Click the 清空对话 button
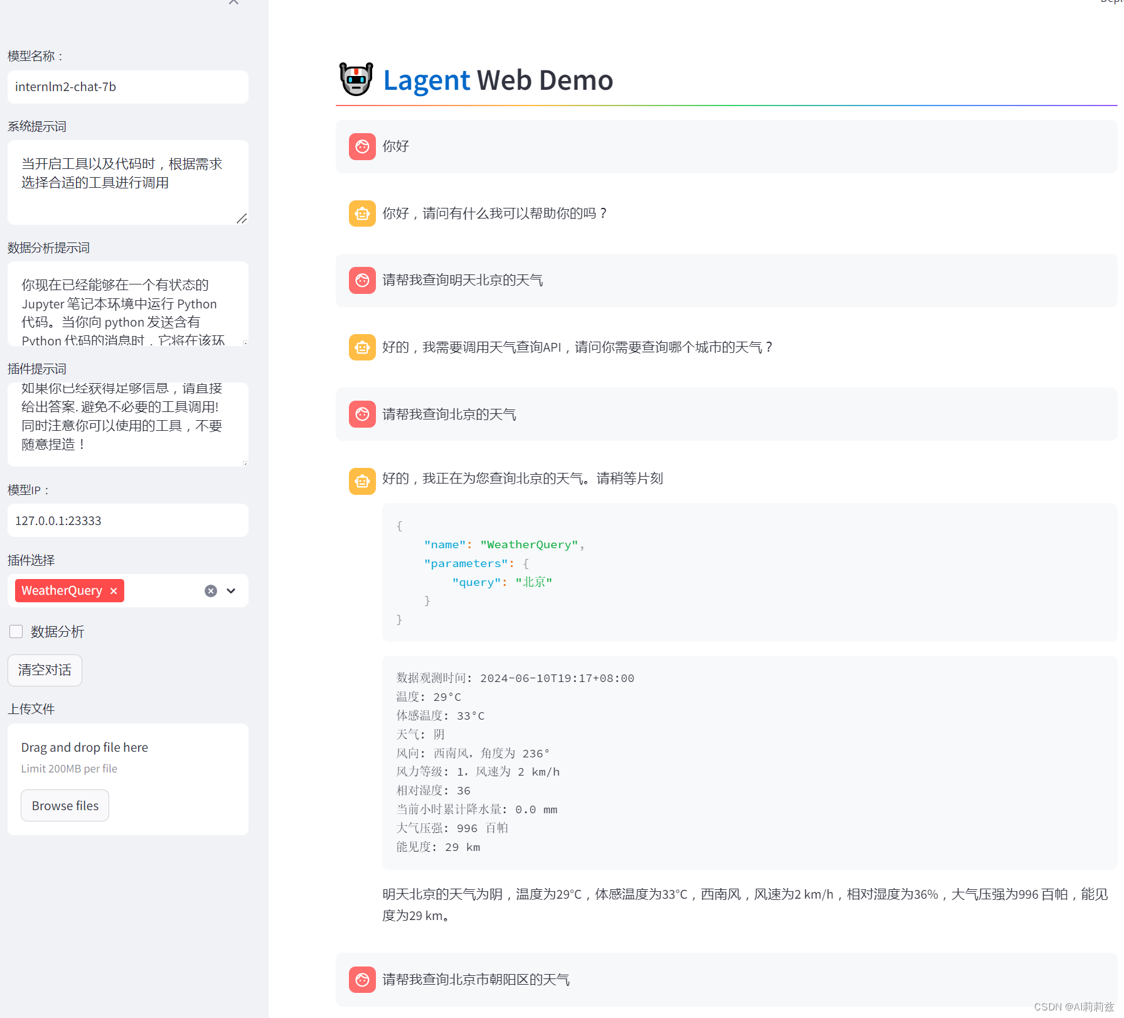 pos(45,670)
